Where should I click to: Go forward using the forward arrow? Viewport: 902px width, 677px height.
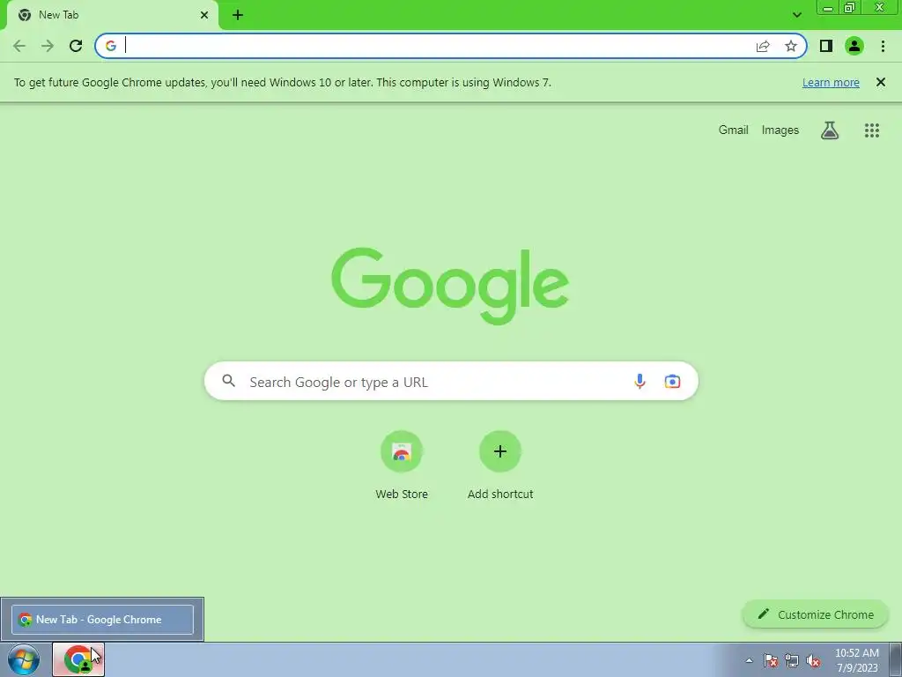click(48, 46)
